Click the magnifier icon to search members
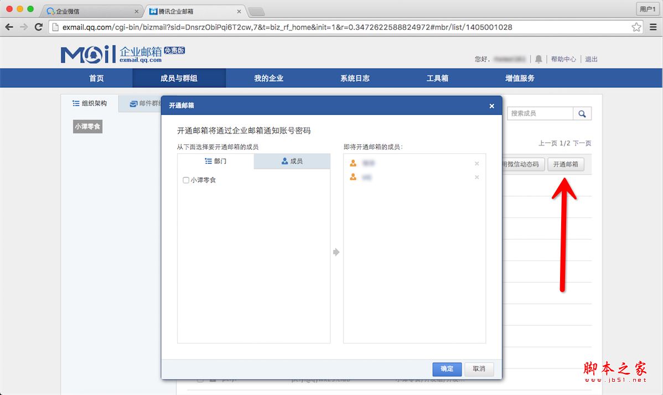The image size is (663, 395). [x=582, y=113]
